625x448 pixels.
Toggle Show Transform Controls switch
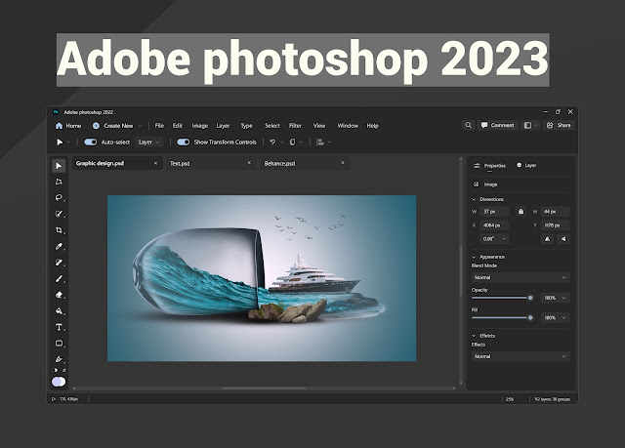pyautogui.click(x=184, y=143)
